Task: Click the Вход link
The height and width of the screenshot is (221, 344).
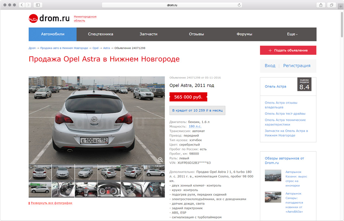Action: tap(270, 66)
